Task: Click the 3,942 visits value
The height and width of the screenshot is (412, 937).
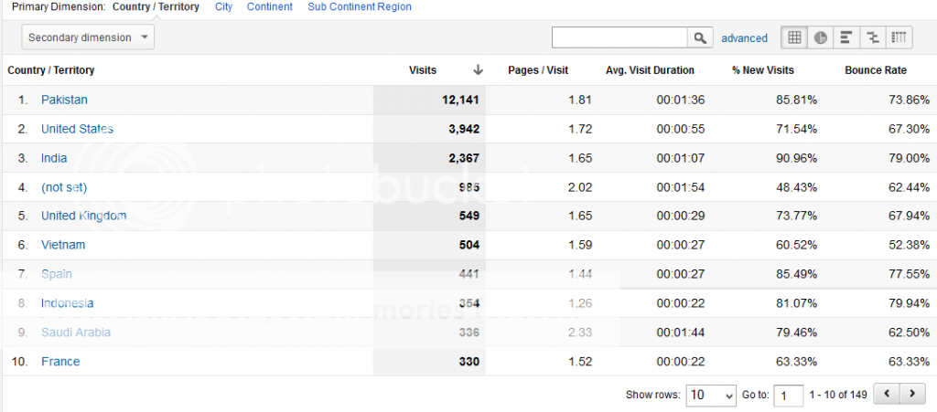Action: (x=464, y=129)
